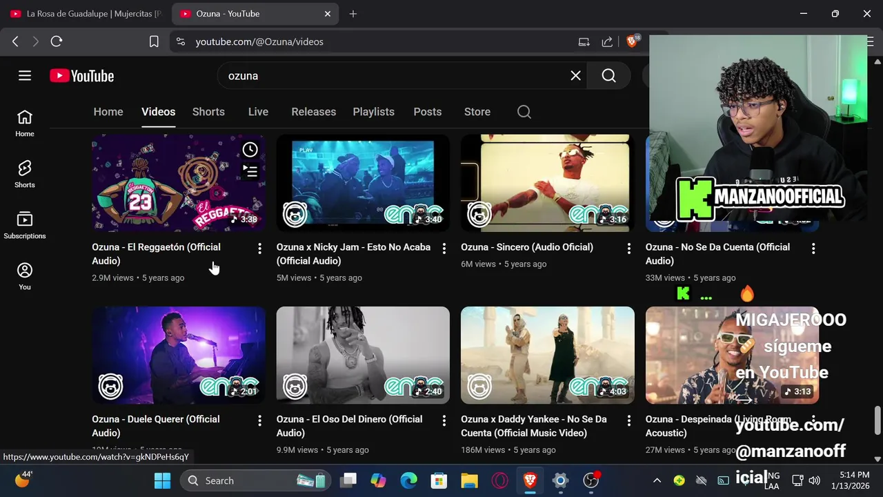
Task: Add El Reggaetón to queue
Action: (x=250, y=171)
